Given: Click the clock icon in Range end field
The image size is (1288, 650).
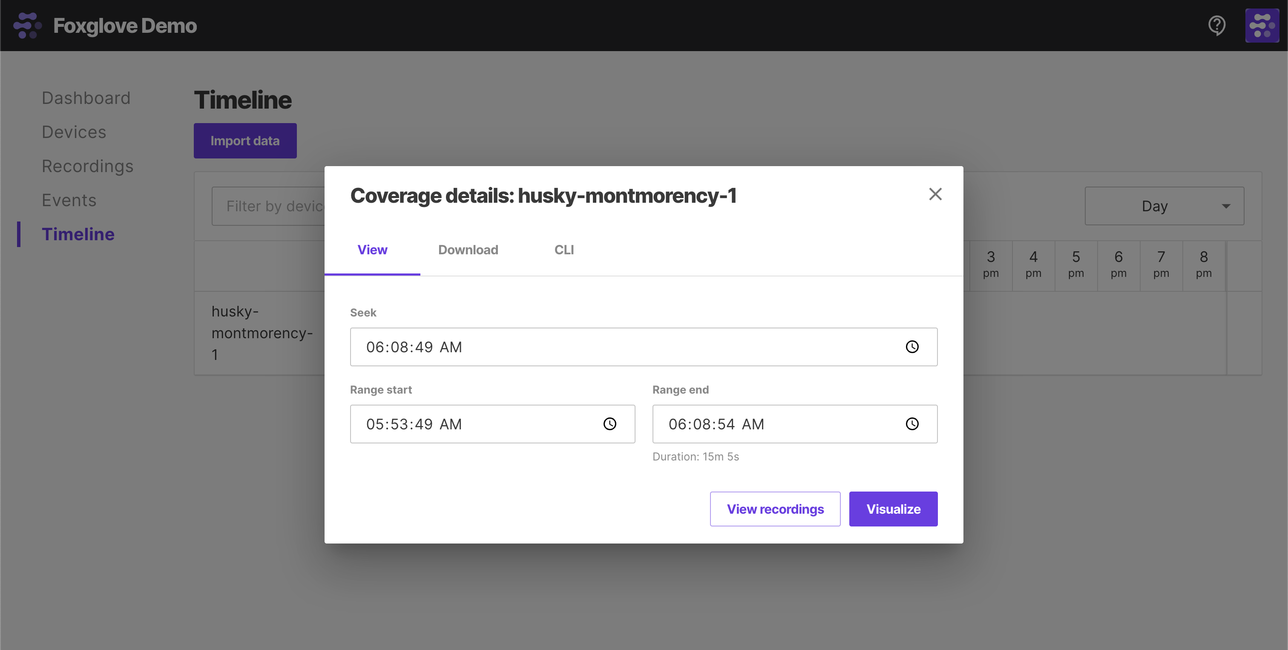Looking at the screenshot, I should point(912,424).
